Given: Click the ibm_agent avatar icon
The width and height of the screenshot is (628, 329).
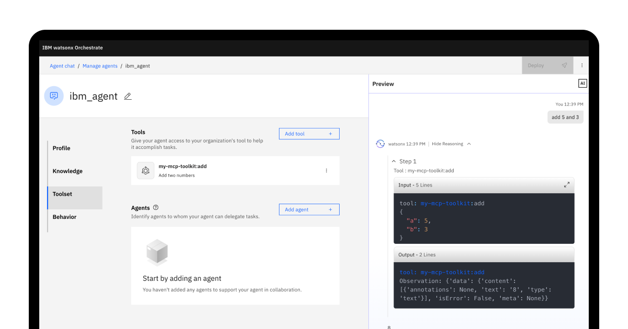Looking at the screenshot, I should tap(54, 96).
